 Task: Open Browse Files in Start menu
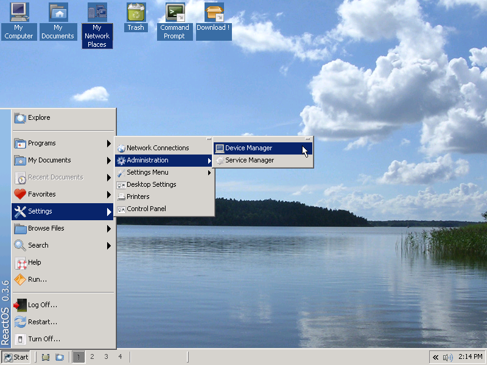63,229
